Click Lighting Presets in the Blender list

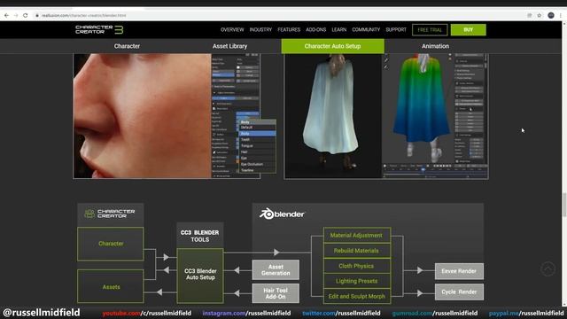coord(356,281)
